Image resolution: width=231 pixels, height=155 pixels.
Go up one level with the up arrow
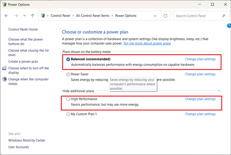click(33, 16)
